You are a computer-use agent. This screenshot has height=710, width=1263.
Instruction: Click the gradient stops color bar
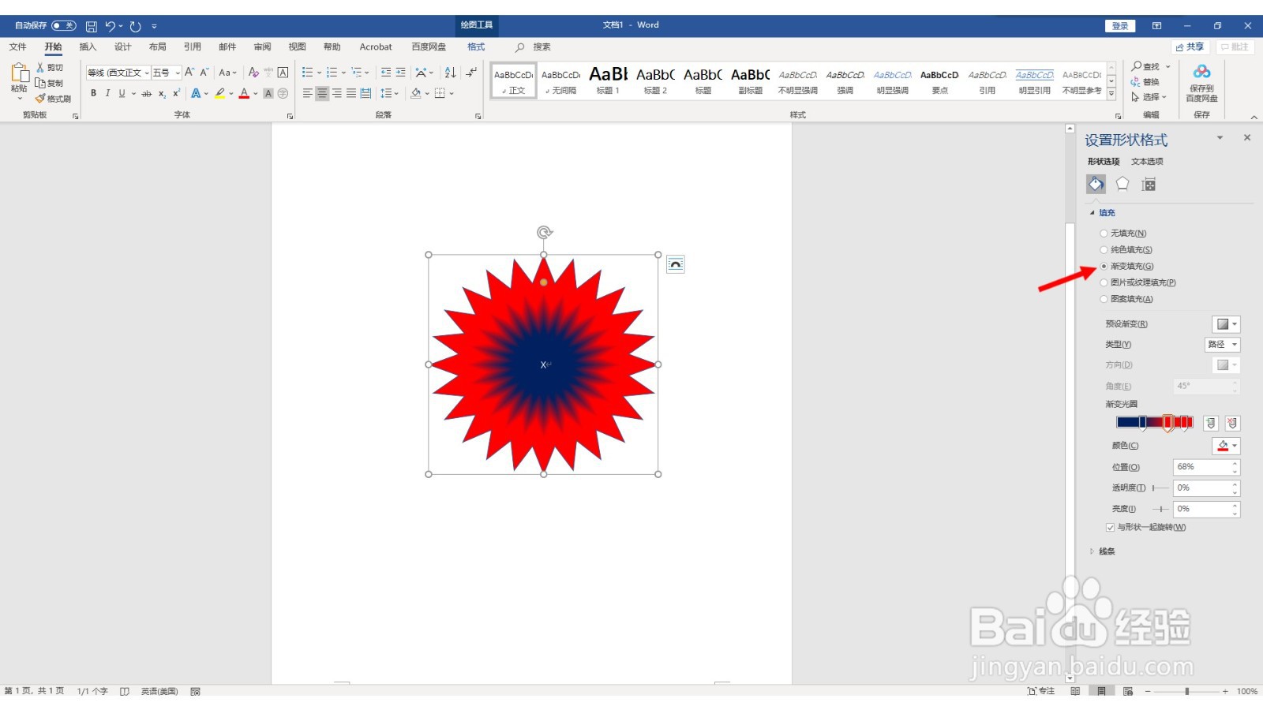pyautogui.click(x=1155, y=423)
